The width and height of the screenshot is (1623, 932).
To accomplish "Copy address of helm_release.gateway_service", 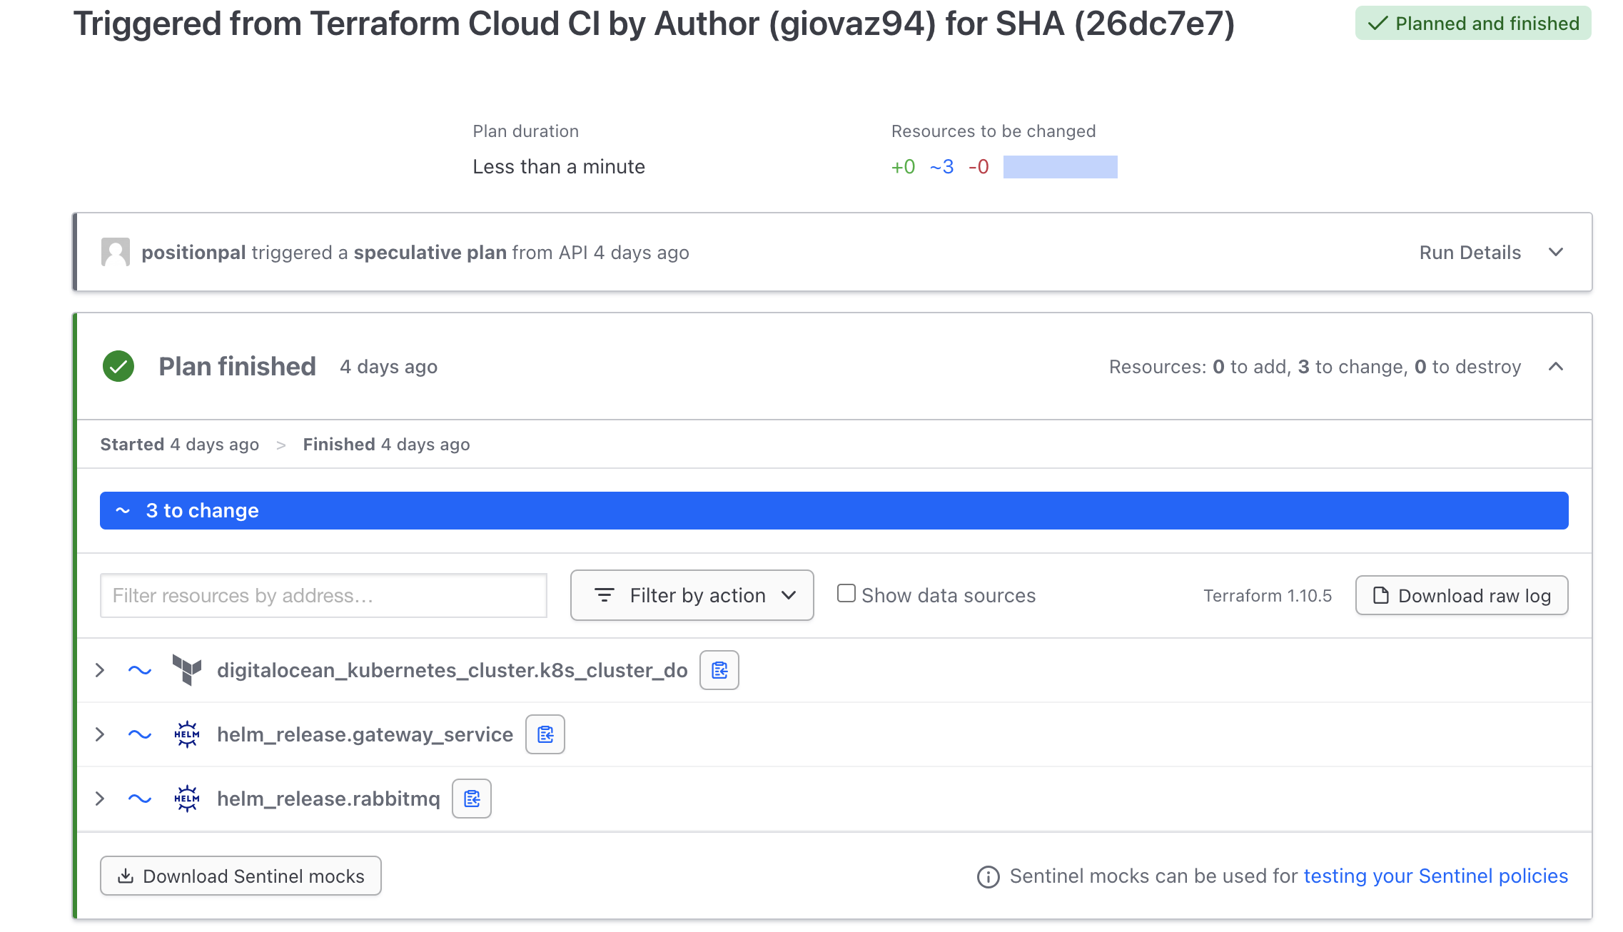I will tap(545, 734).
